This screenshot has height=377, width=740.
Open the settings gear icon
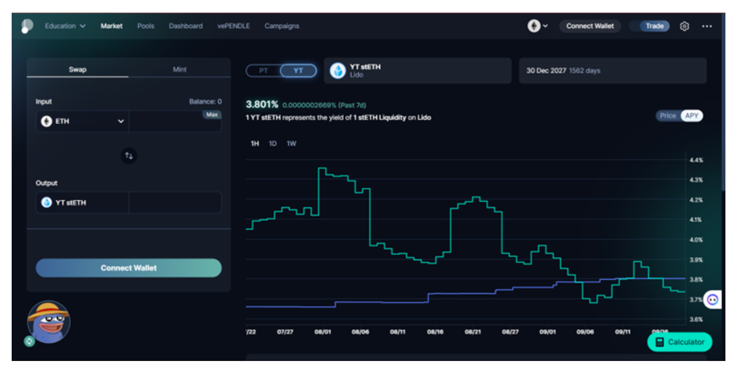[x=684, y=26]
